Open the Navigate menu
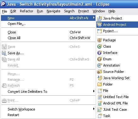This screenshot has height=119, width=138. pos(54,11)
